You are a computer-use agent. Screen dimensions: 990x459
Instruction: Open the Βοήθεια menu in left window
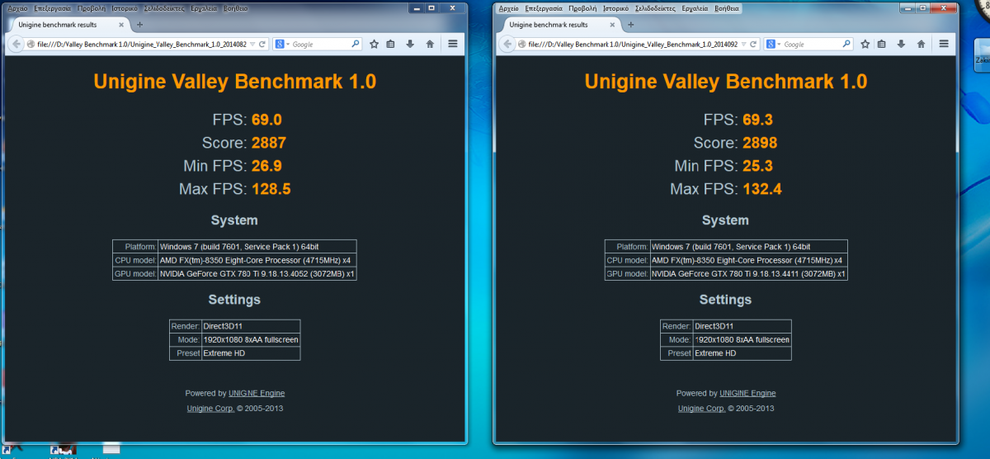click(x=235, y=7)
